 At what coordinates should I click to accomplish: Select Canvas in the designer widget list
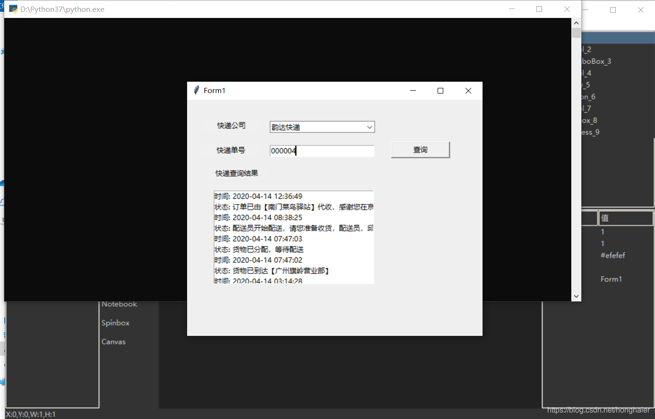click(x=113, y=342)
